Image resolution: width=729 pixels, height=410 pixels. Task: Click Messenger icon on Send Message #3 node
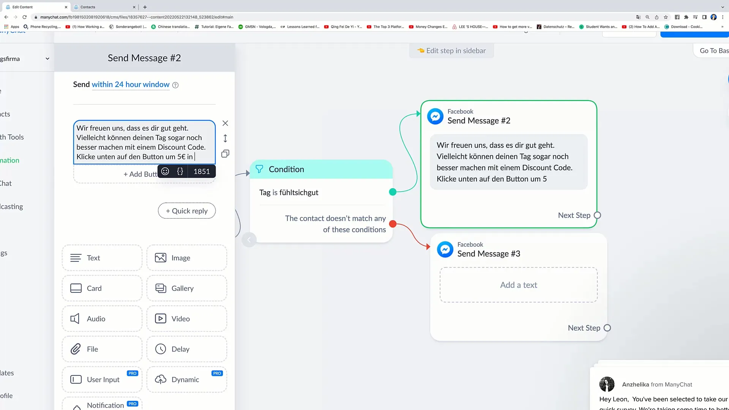445,249
